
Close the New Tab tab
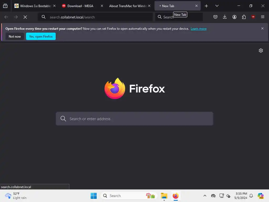pyautogui.click(x=196, y=6)
